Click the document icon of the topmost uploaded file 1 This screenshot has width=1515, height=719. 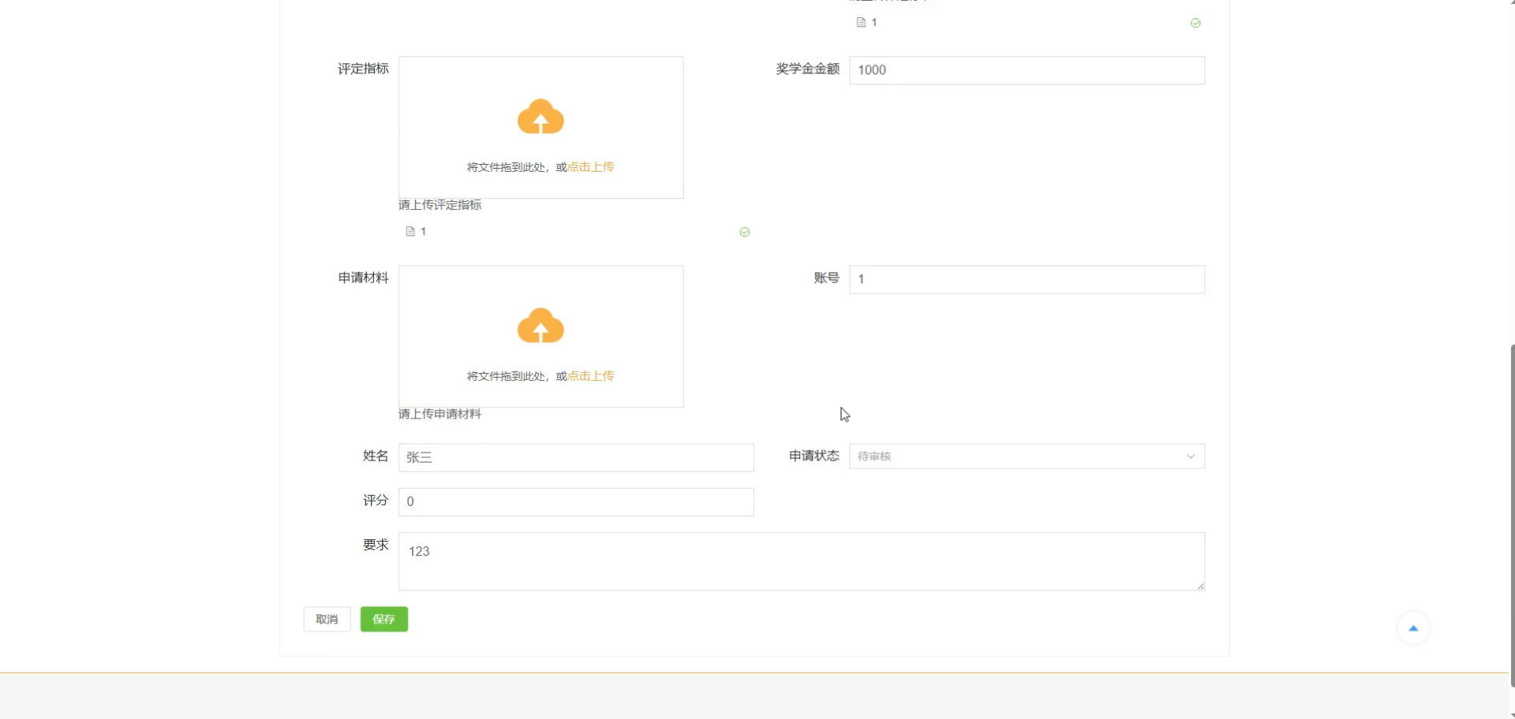click(859, 22)
